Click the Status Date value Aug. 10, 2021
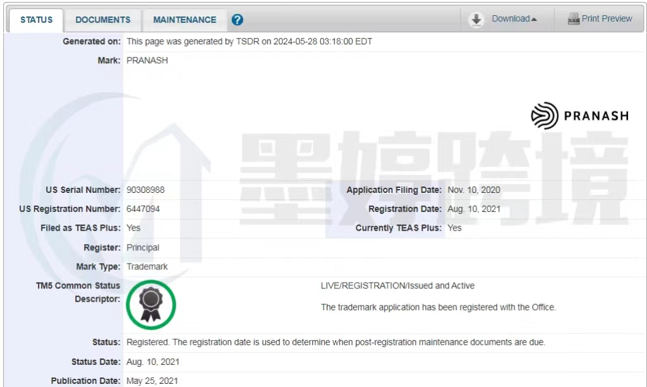 pos(153,362)
